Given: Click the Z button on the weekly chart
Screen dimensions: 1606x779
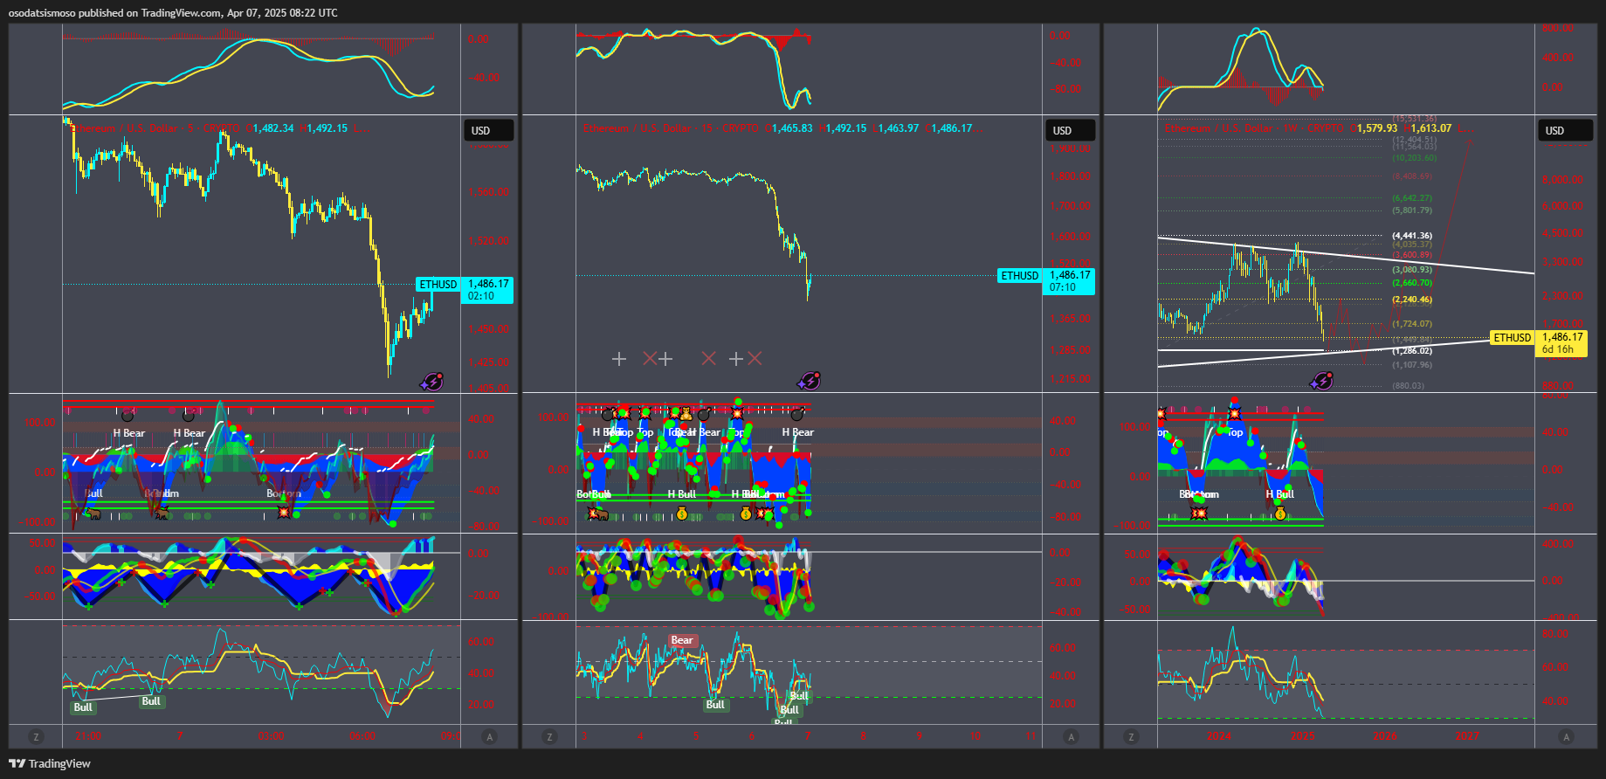Looking at the screenshot, I should 1131,737.
